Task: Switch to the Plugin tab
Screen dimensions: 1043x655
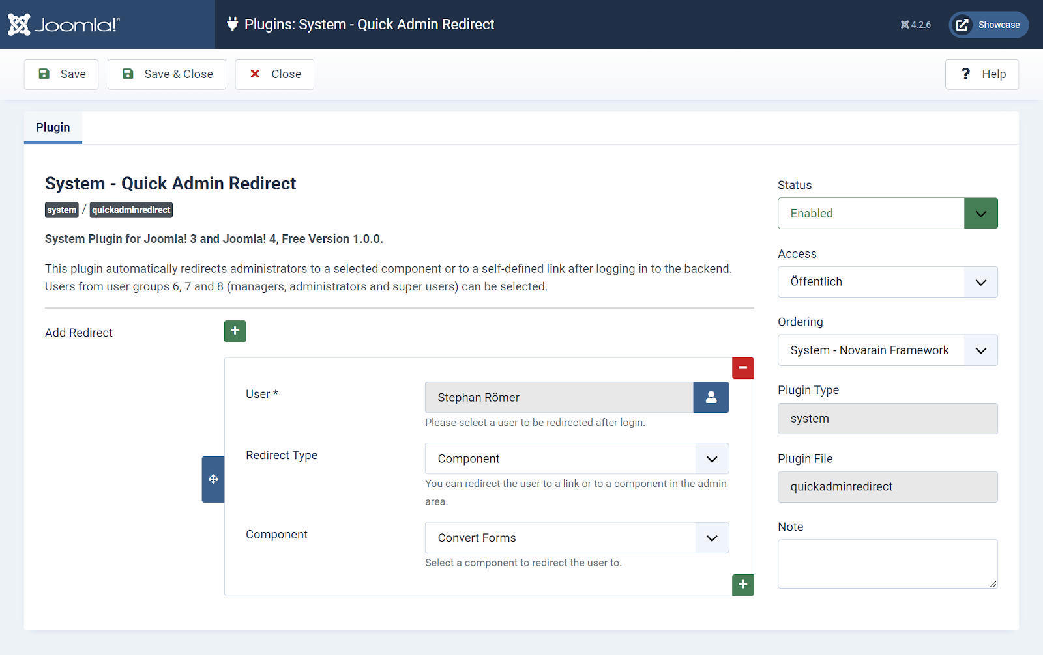Action: tap(53, 127)
